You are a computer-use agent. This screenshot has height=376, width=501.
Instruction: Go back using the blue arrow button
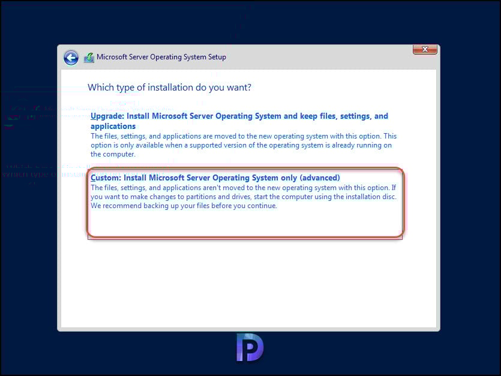(71, 58)
